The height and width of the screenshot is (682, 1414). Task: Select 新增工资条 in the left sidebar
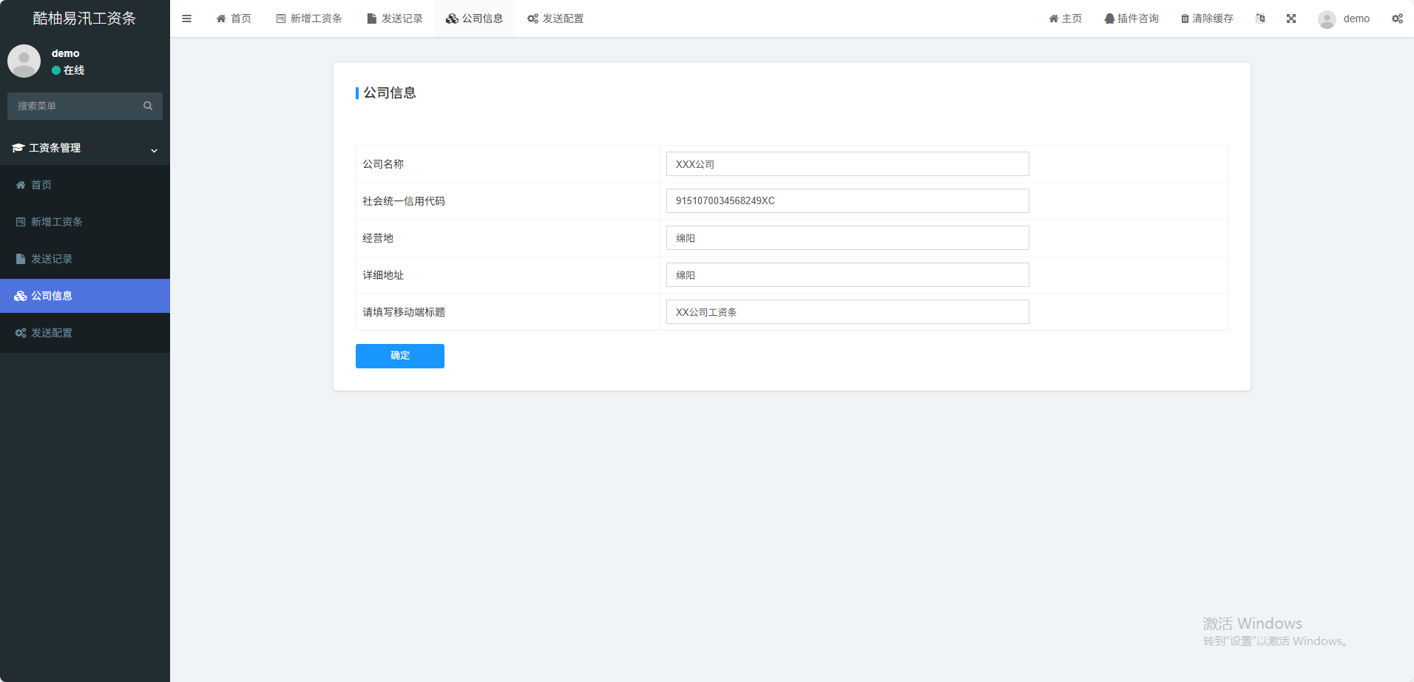(x=56, y=222)
